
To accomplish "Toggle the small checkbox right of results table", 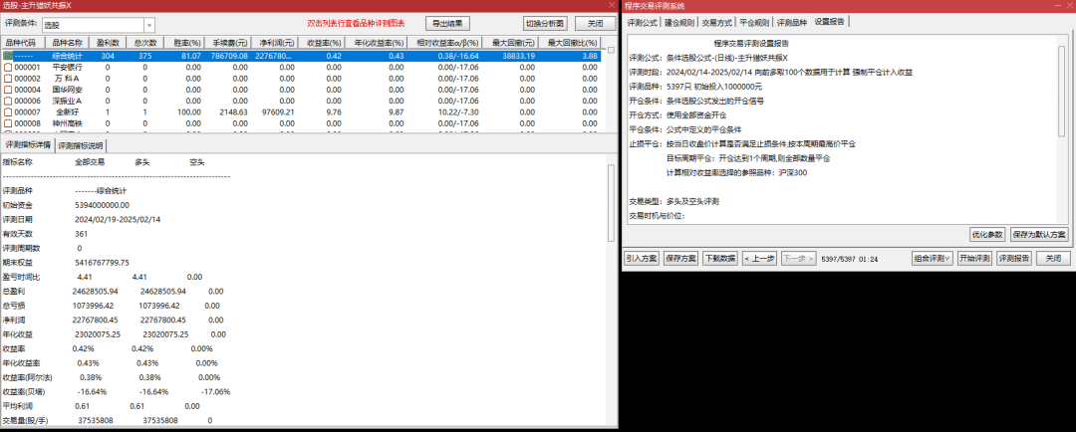I will [x=611, y=50].
